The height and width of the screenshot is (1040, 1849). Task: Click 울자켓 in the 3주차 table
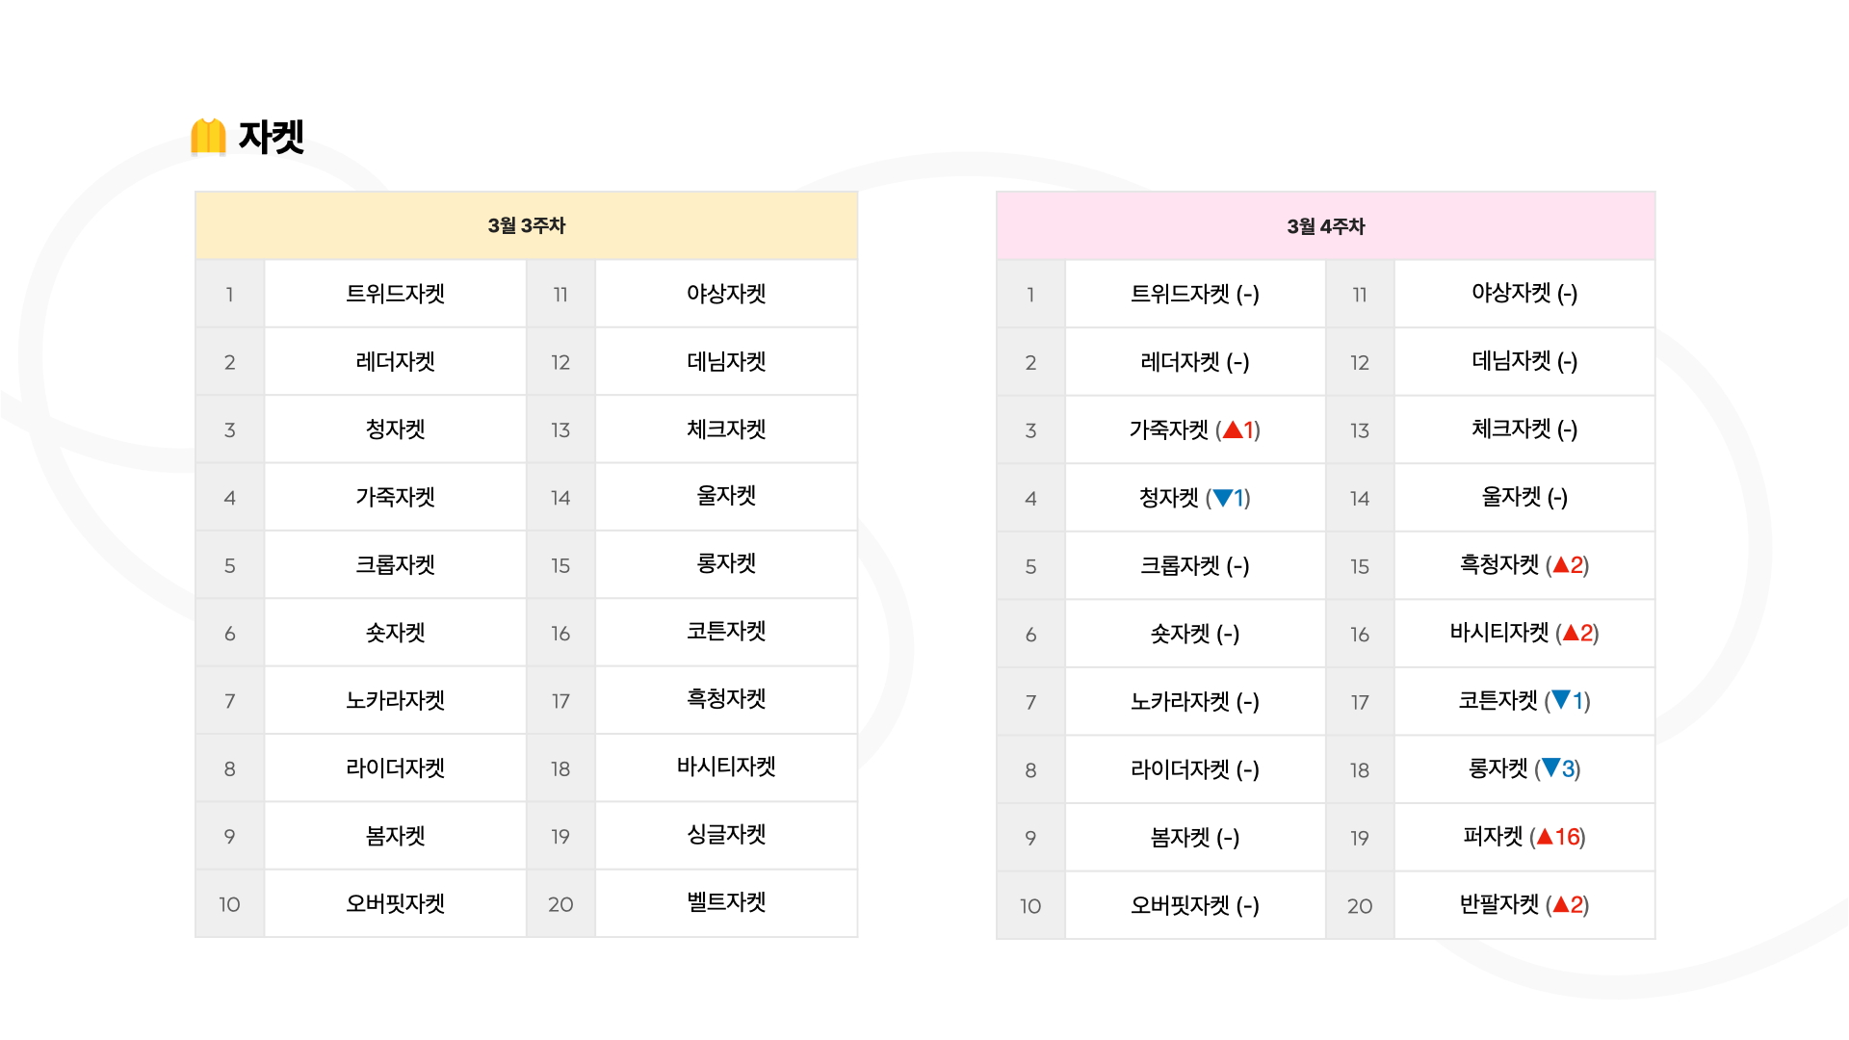point(726,496)
